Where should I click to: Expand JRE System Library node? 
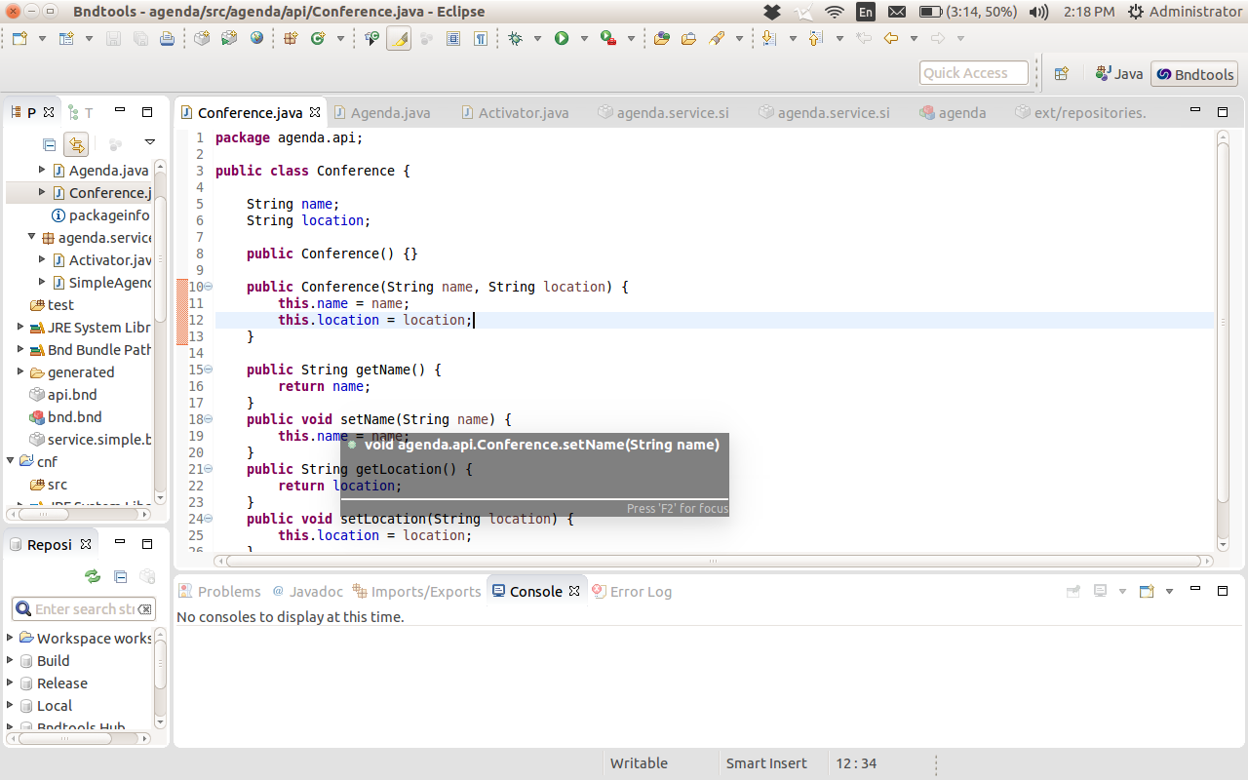pyautogui.click(x=20, y=327)
